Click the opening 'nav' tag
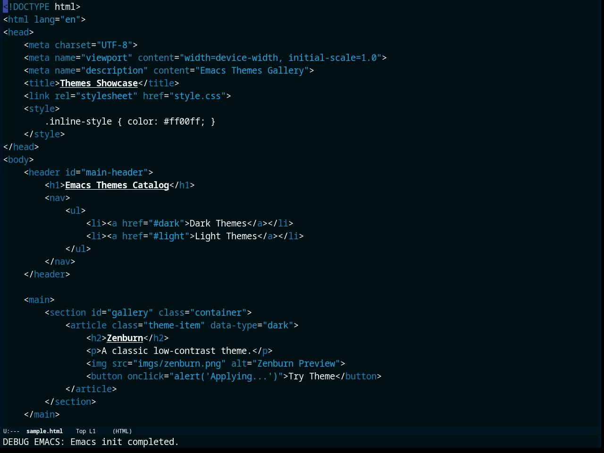The image size is (604, 453). 57,198
